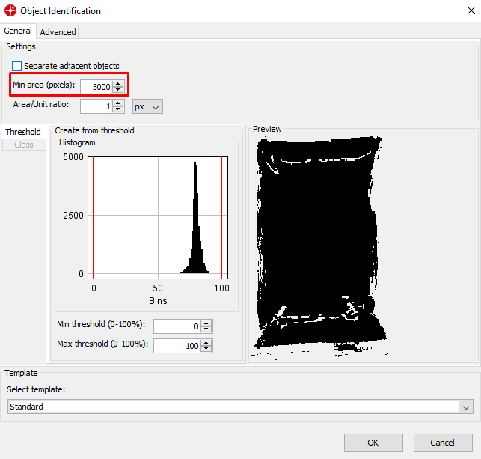The image size is (481, 459).
Task: Select the Class side tab
Action: 24,145
